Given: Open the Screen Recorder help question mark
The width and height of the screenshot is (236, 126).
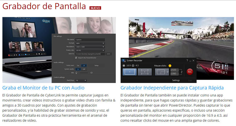Looking at the screenshot, I should point(187,60).
